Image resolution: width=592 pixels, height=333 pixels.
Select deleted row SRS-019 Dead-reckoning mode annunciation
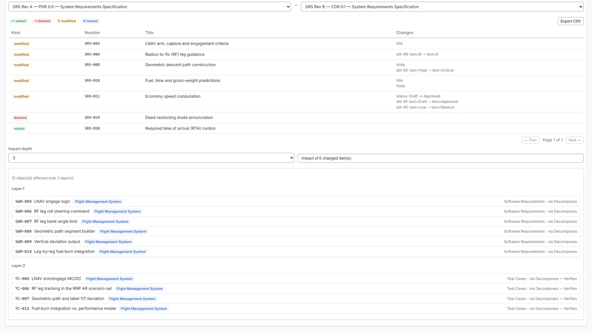coord(296,118)
